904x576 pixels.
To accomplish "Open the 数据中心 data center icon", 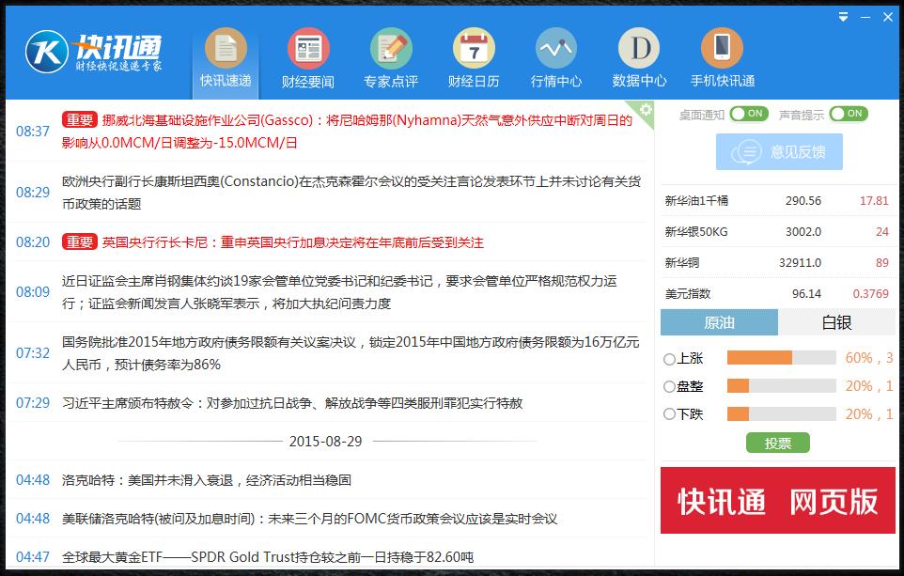I will point(639,48).
